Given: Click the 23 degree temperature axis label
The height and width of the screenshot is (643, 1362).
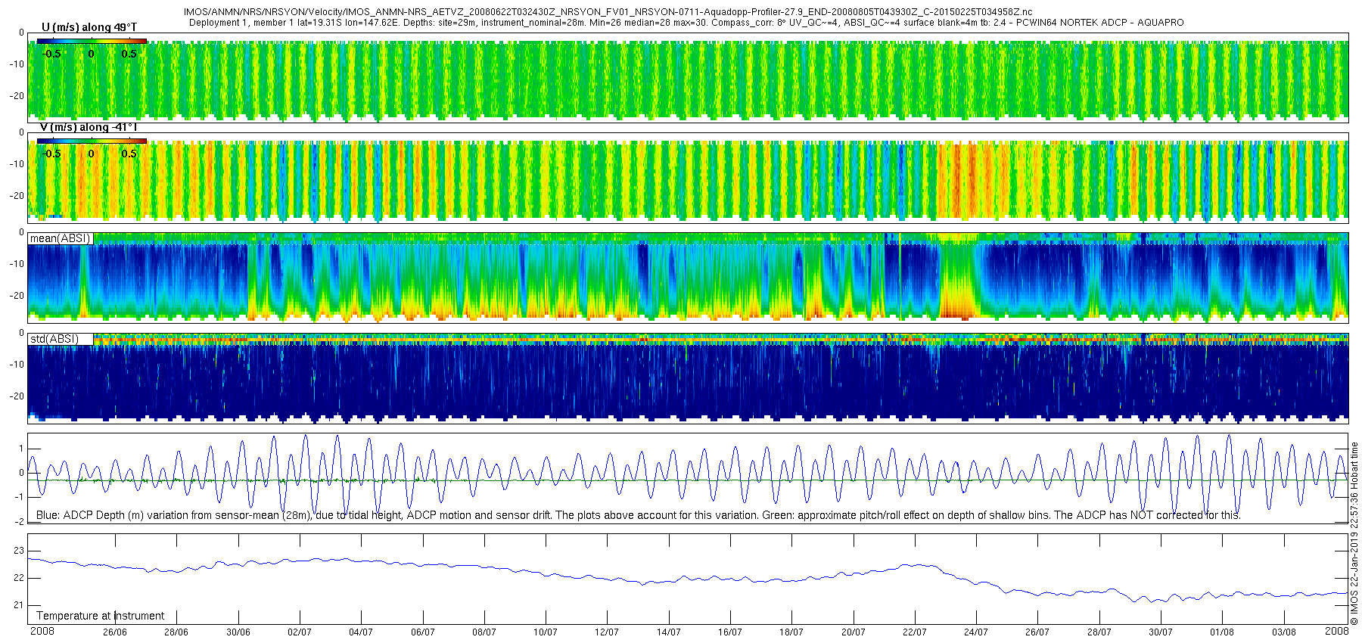Looking at the screenshot, I should click(x=19, y=551).
